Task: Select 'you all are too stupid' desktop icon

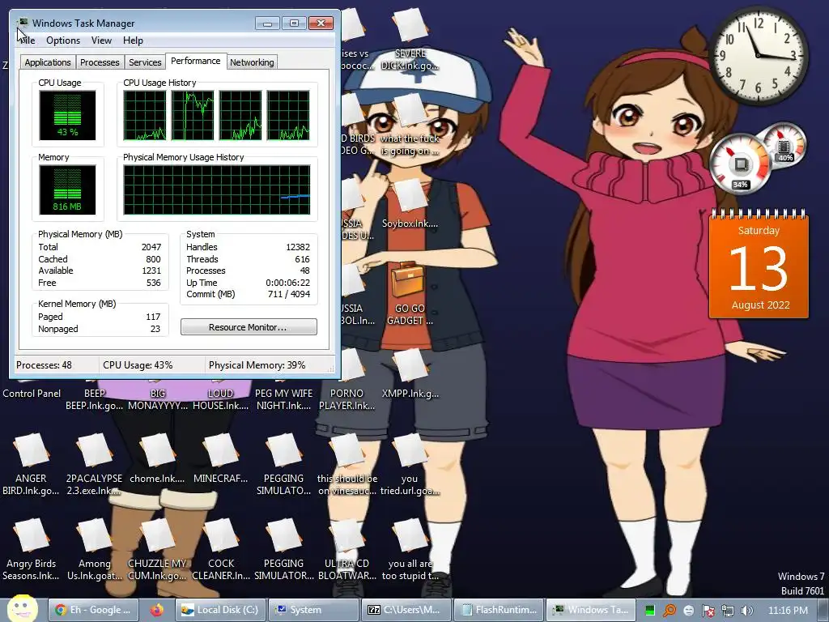Action: coord(410,550)
